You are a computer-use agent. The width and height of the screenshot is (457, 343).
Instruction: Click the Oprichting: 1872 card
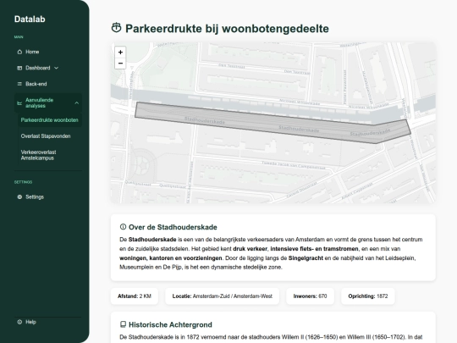368,296
